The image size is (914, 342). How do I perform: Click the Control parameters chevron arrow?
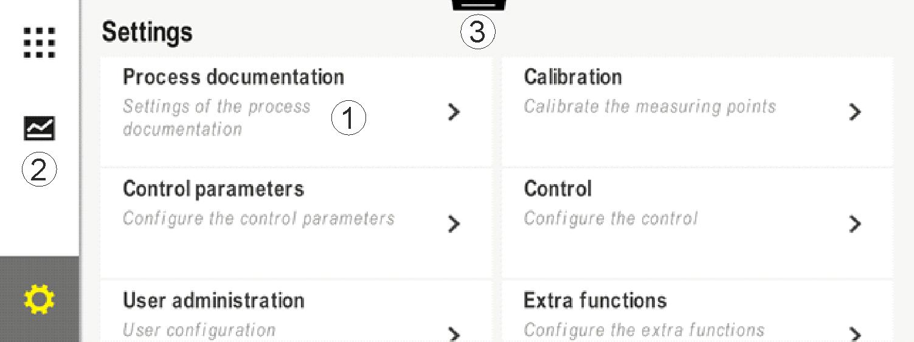click(x=454, y=224)
